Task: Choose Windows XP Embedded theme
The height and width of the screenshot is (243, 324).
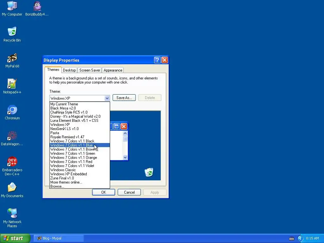Action: (79, 174)
